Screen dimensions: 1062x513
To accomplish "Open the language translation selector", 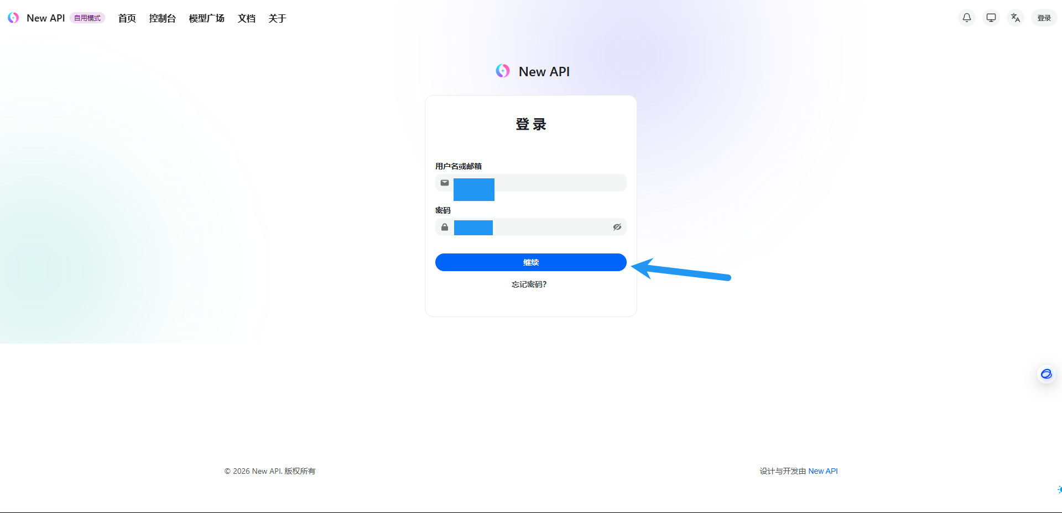I will click(1015, 18).
